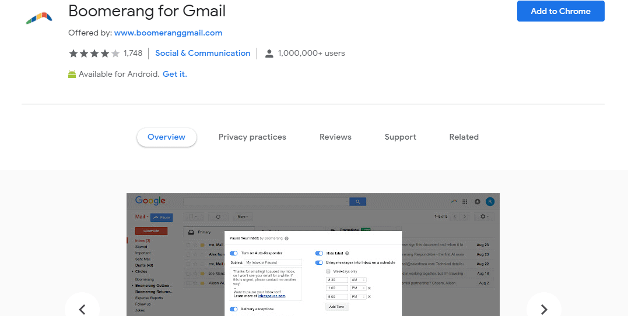Show the Related tab

point(464,137)
